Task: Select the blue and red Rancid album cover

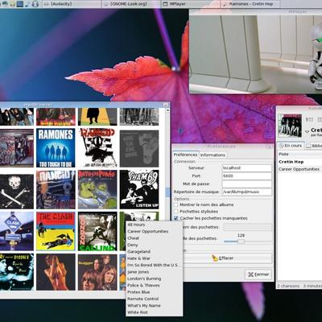Action: (56, 189)
